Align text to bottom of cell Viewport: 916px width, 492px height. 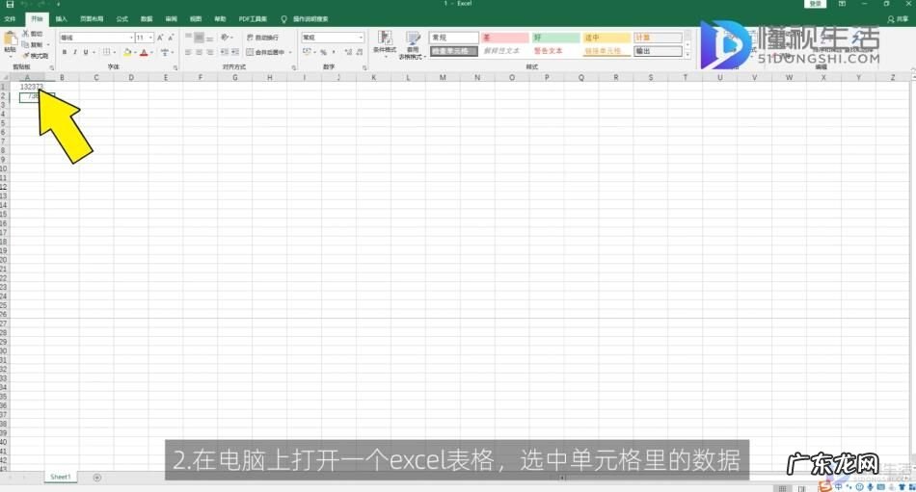click(209, 38)
